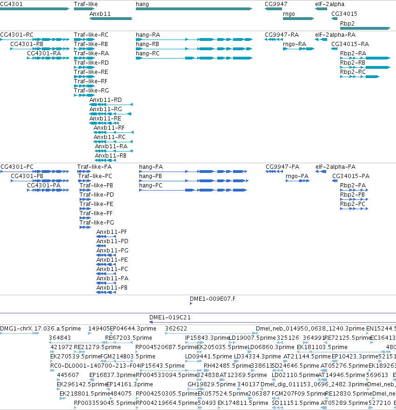Click EST LD09441.5prime label
The image size is (396, 410).
208,357
